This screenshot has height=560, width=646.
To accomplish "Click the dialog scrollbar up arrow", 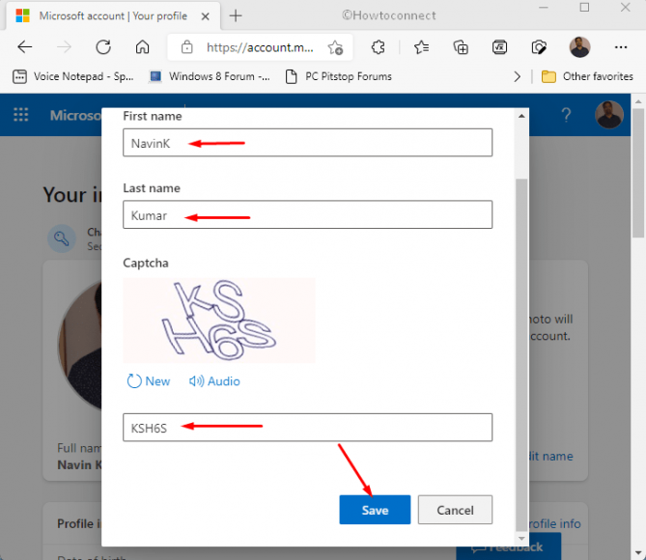I will [x=521, y=116].
